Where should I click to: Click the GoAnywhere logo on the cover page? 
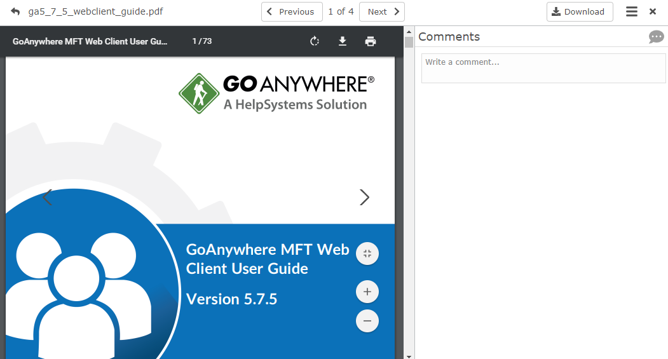click(x=276, y=93)
